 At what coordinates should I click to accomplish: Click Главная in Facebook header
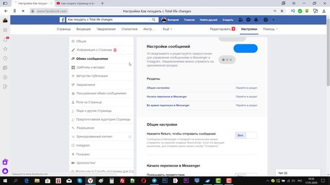189,20
